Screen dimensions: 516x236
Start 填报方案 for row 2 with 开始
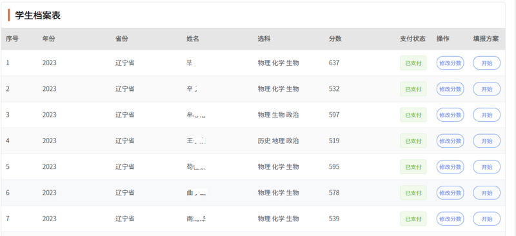click(487, 89)
